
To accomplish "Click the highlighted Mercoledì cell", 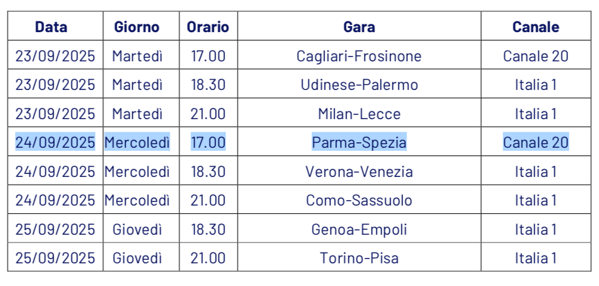I will tap(137, 142).
